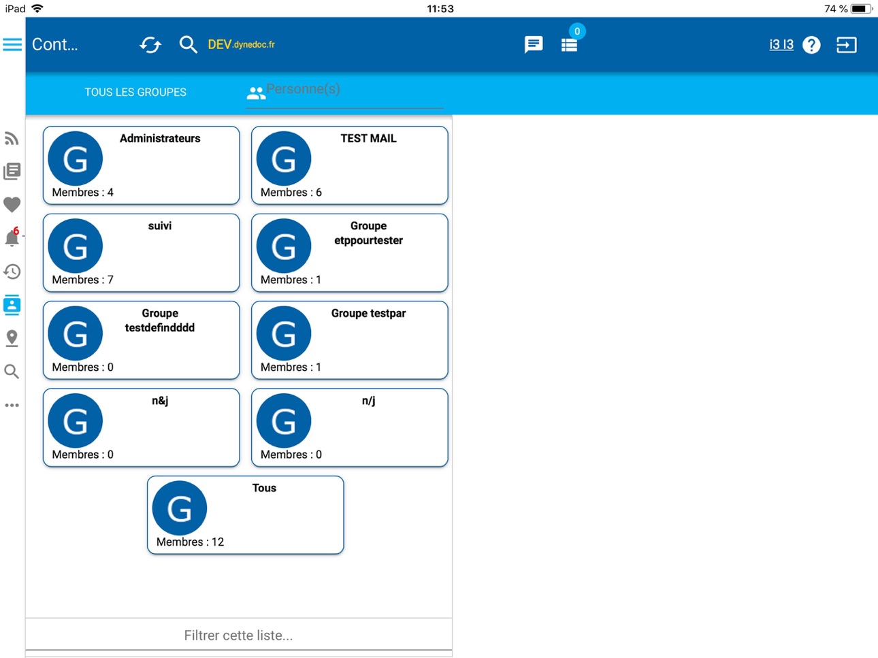The image size is (878, 658).
Task: Click the refresh sync icon
Action: pyautogui.click(x=150, y=45)
